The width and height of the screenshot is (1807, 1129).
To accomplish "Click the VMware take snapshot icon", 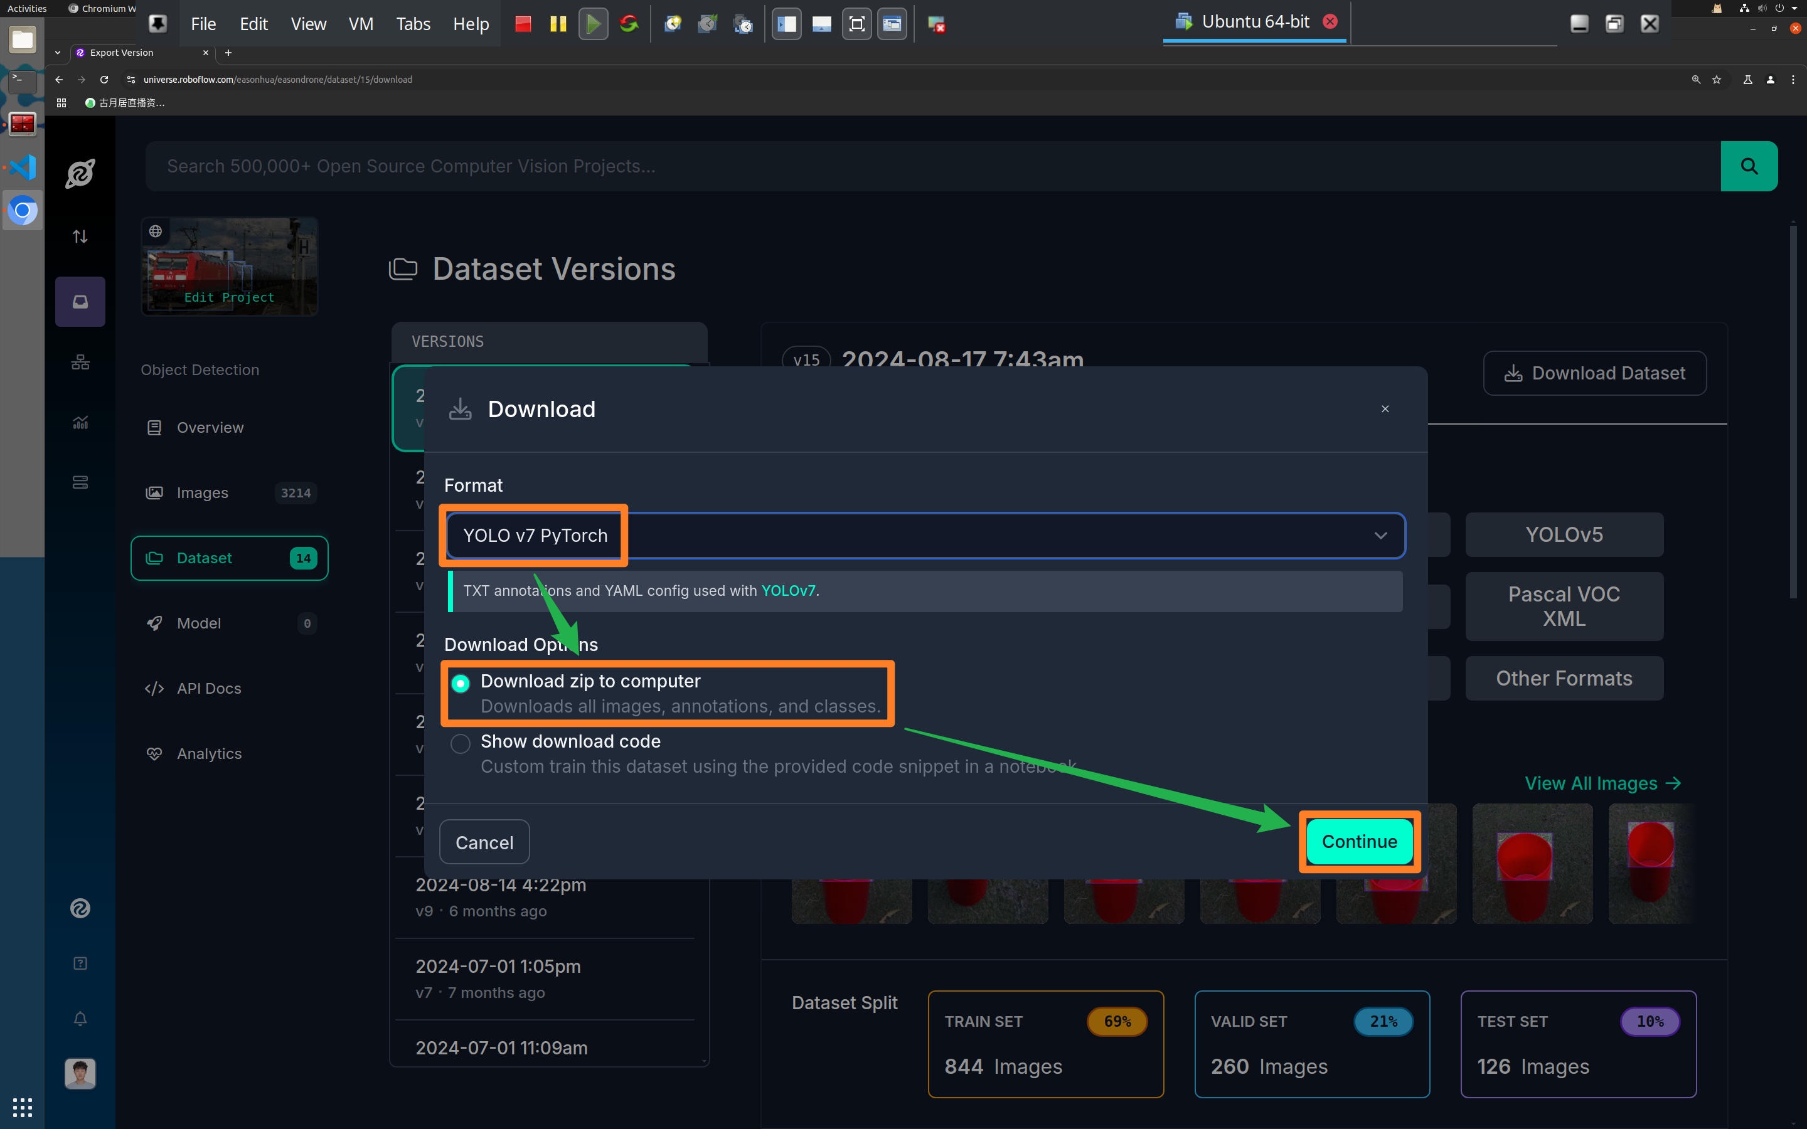I will point(673,24).
